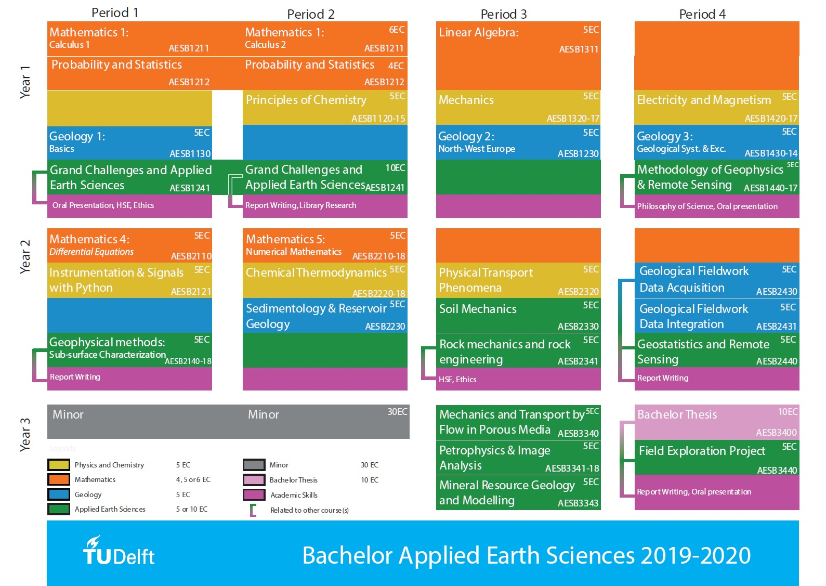Click the 'Year 3' row label

point(25,434)
